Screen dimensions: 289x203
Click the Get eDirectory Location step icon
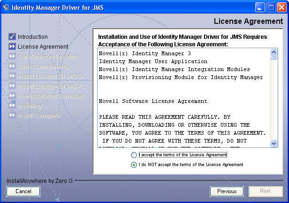coord(12,57)
